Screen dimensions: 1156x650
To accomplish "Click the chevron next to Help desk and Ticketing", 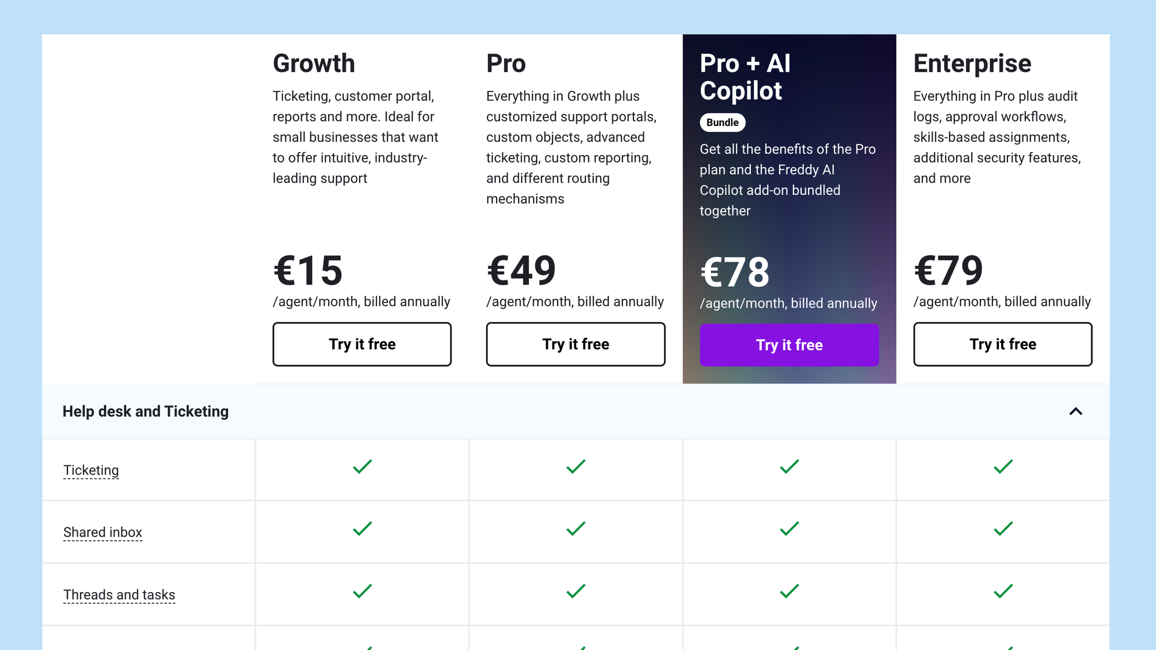I will tap(1076, 411).
